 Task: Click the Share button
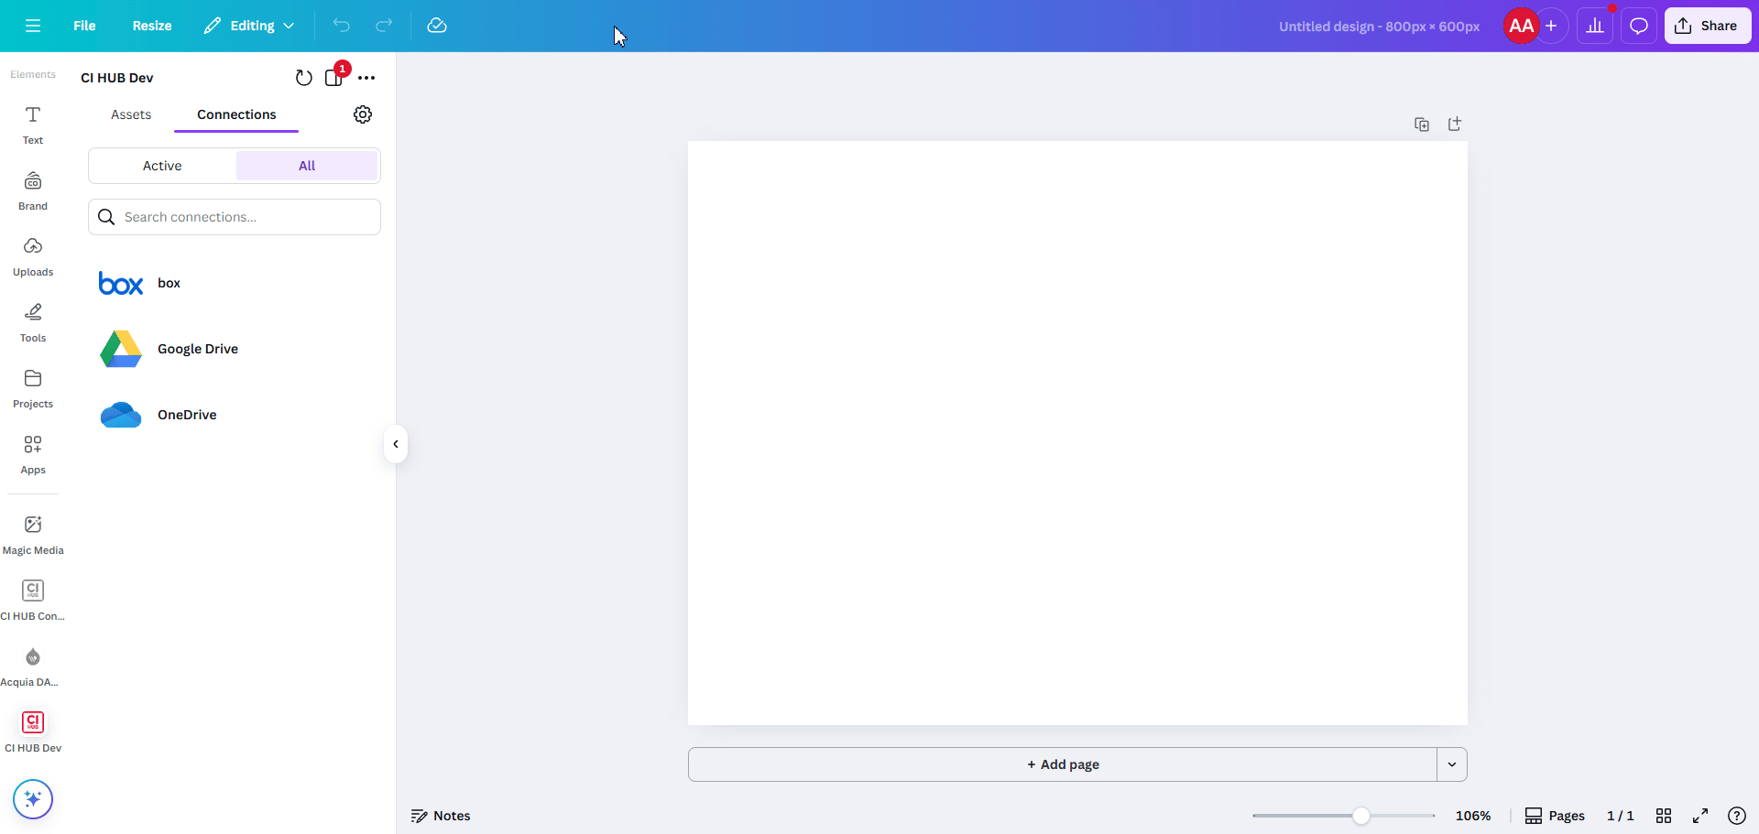(x=1707, y=26)
